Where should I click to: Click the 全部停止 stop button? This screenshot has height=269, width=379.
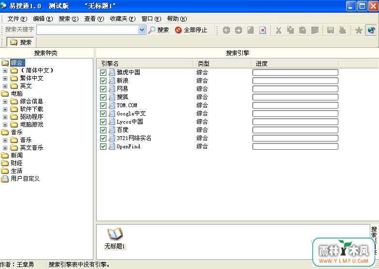coord(191,30)
